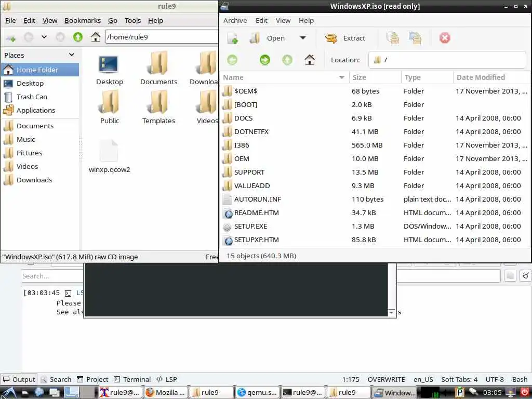
Task: Open the Bookmarks menu in file manager
Action: (83, 21)
